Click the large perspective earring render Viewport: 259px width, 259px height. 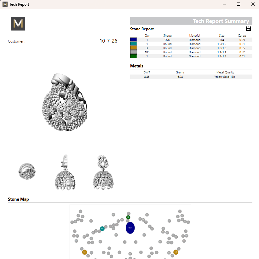pos(65,102)
